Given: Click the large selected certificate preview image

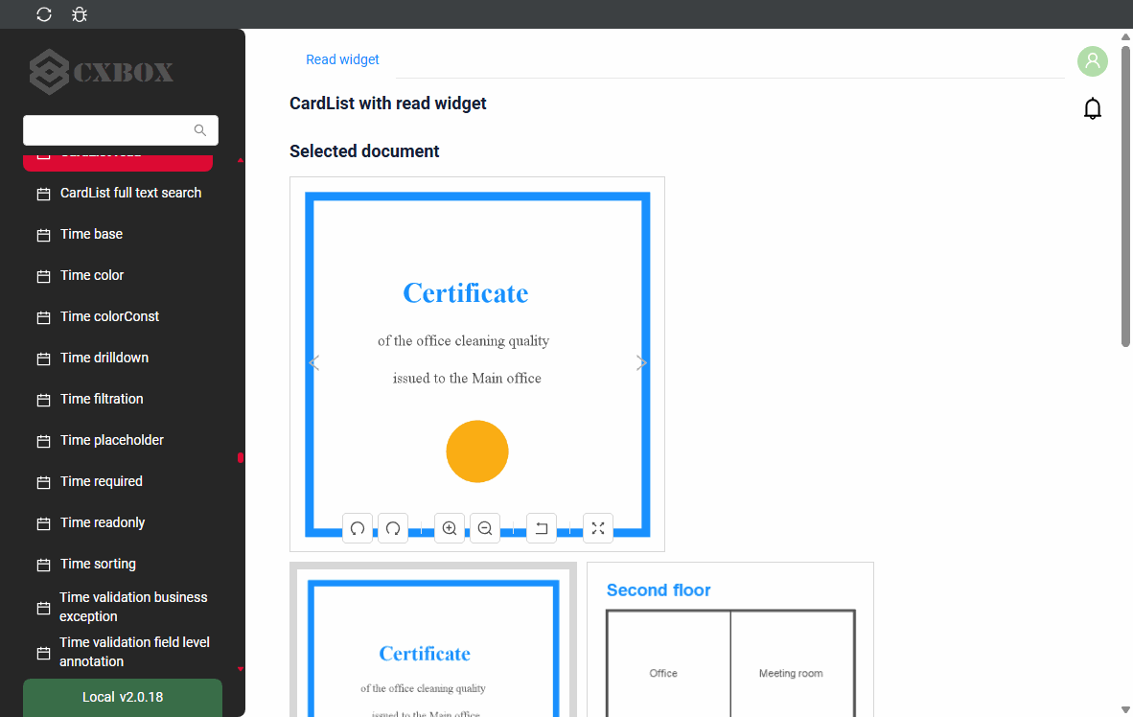Looking at the screenshot, I should click(x=477, y=364).
